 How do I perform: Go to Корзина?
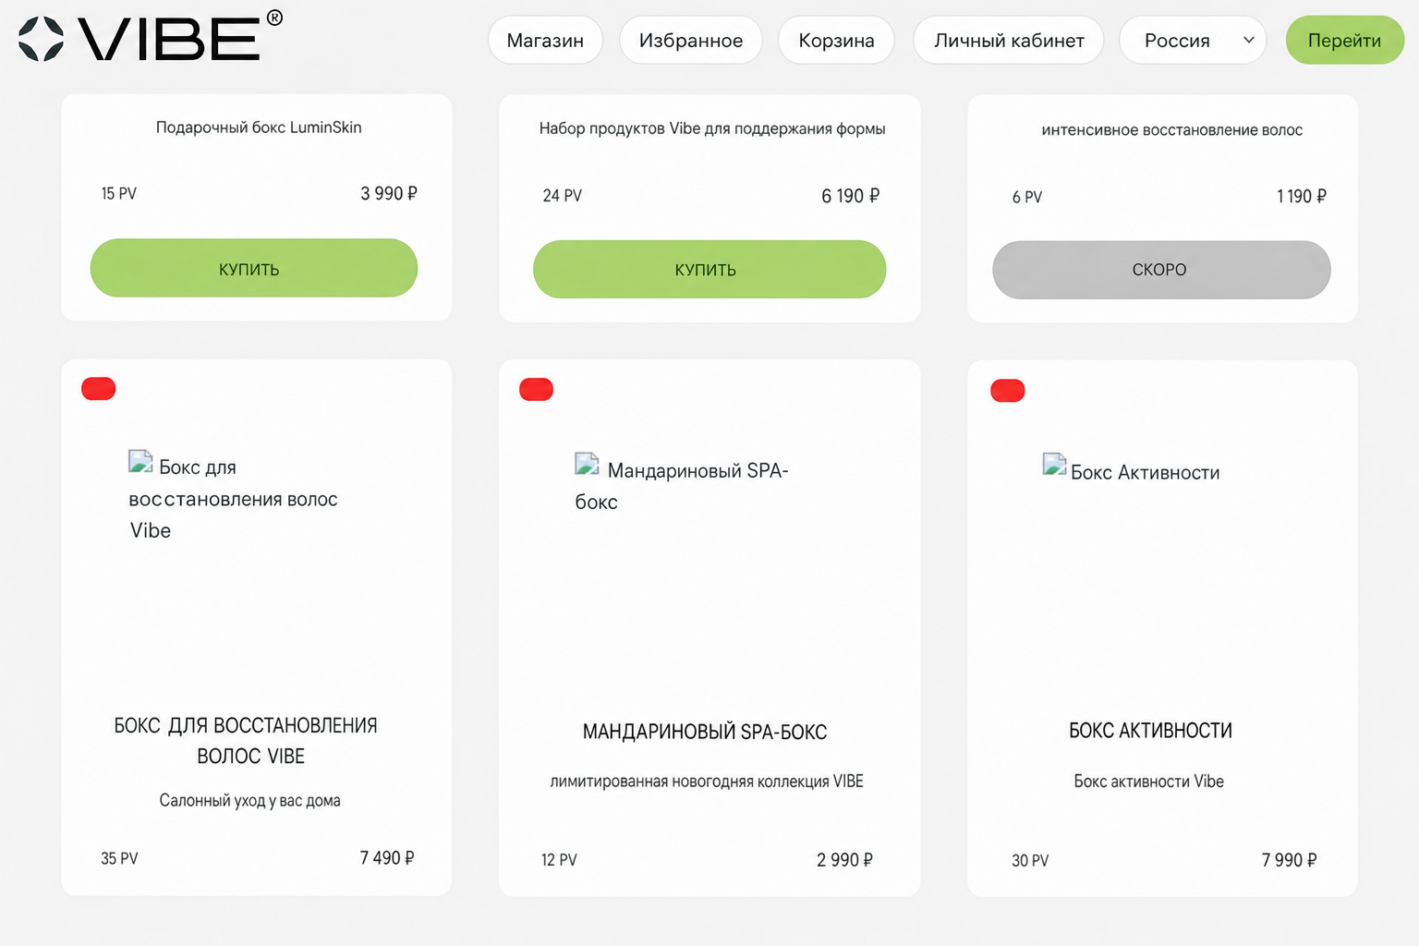[x=836, y=40]
